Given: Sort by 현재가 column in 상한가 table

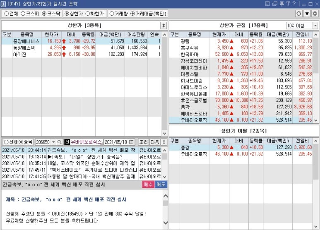Looking at the screenshot, I should 51,34.
